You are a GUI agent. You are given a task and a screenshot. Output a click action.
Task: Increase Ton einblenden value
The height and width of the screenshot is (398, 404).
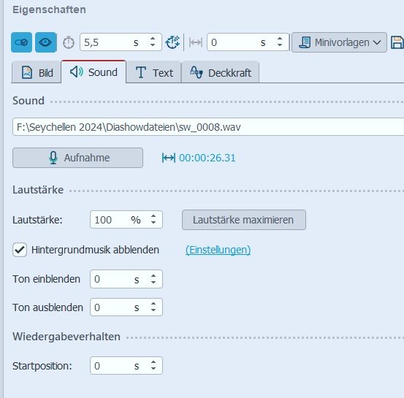point(153,275)
